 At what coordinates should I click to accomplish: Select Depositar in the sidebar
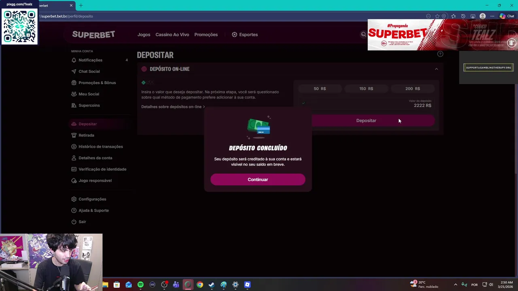[100, 124]
